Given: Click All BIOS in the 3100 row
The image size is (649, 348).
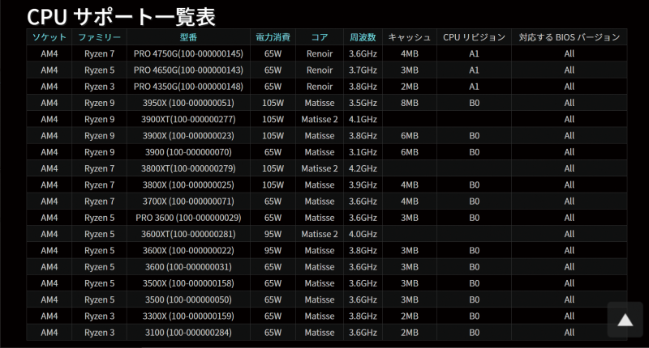Looking at the screenshot, I should coord(569,333).
